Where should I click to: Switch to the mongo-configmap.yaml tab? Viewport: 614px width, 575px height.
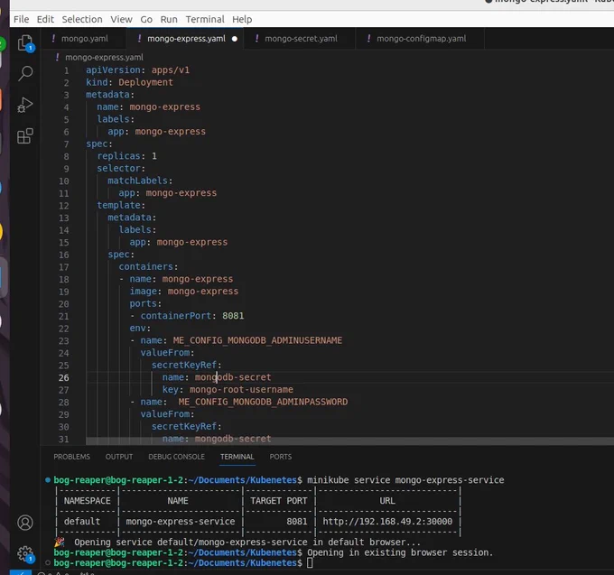[421, 39]
